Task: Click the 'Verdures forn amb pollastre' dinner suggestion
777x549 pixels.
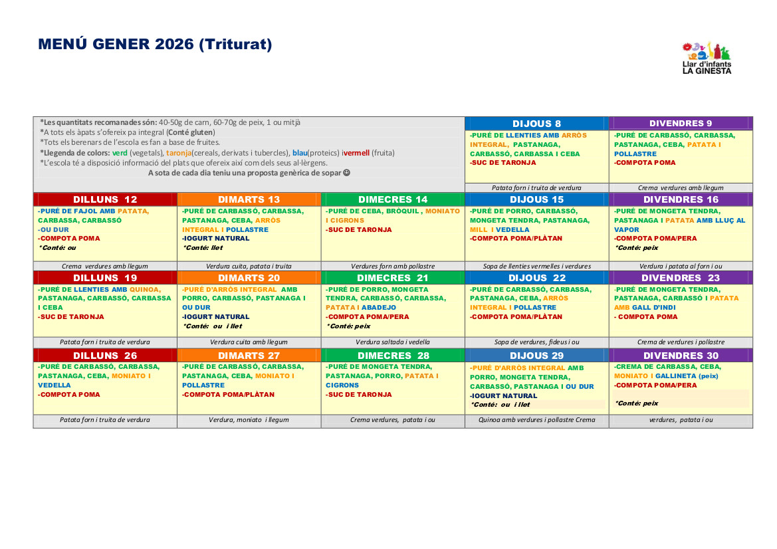Action: click(x=393, y=266)
